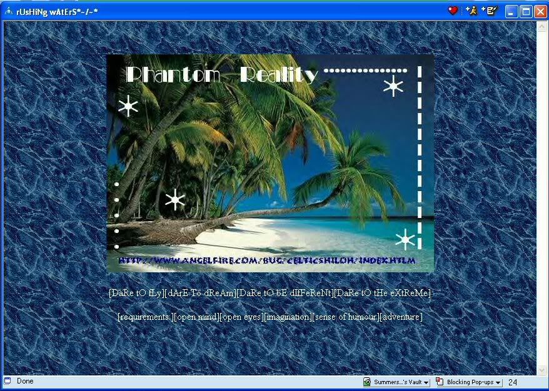
Task: Maximize the rUsHiNg wAtErS window
Action: (x=526, y=11)
